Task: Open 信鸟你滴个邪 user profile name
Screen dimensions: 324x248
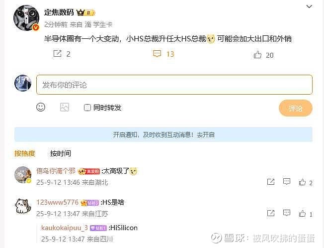Action: (56, 171)
